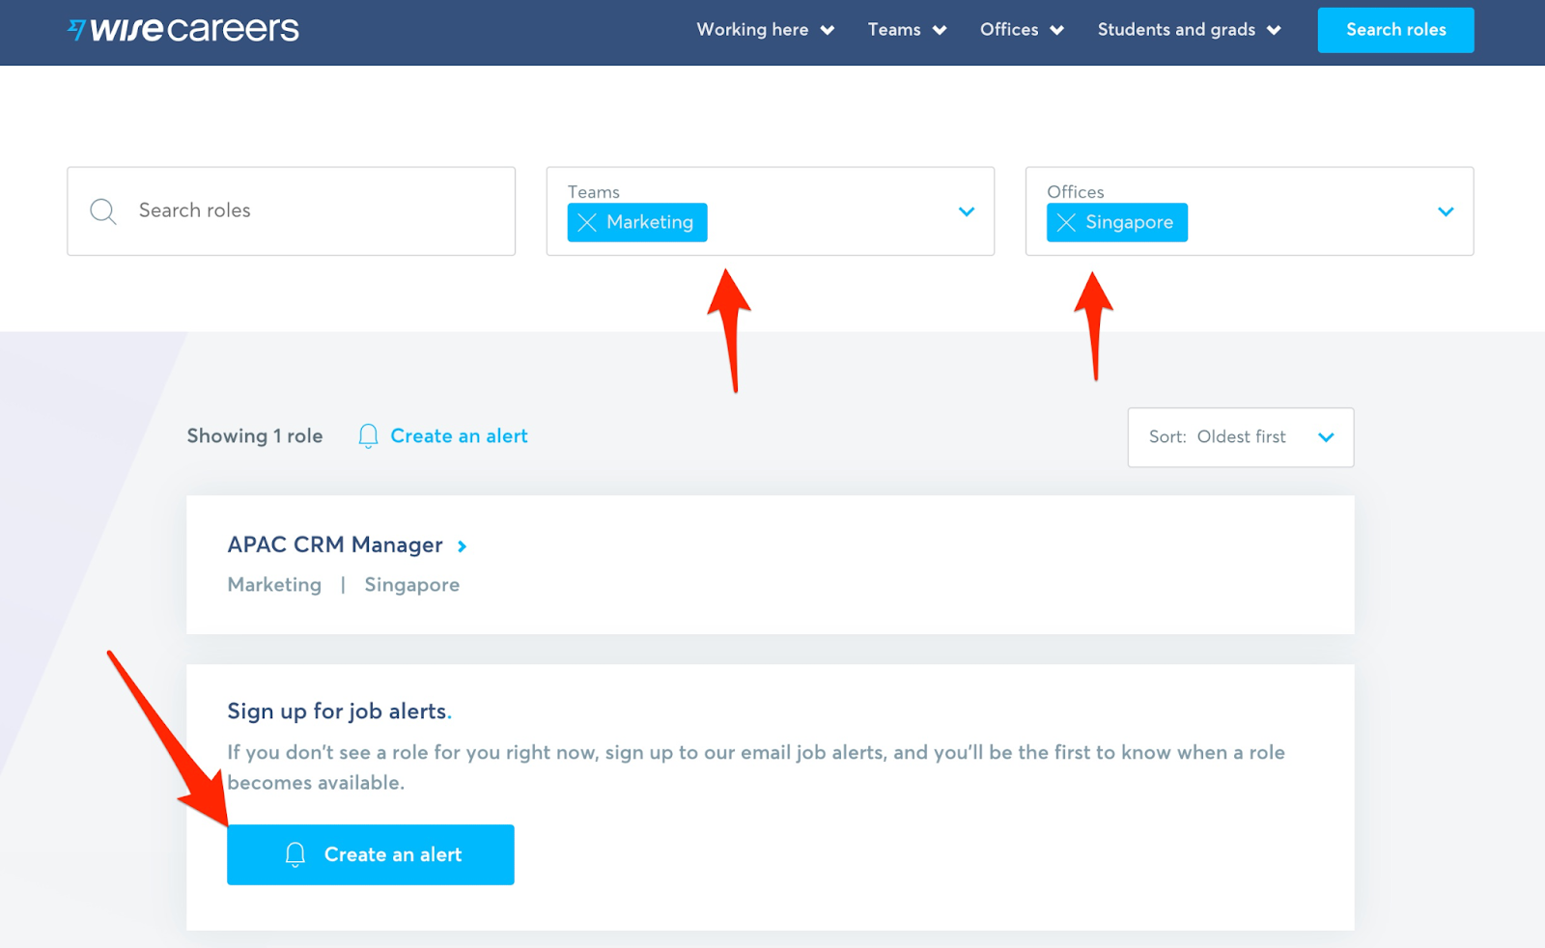
Task: Open the Sort: Oldest first dropdown
Action: pyautogui.click(x=1241, y=437)
